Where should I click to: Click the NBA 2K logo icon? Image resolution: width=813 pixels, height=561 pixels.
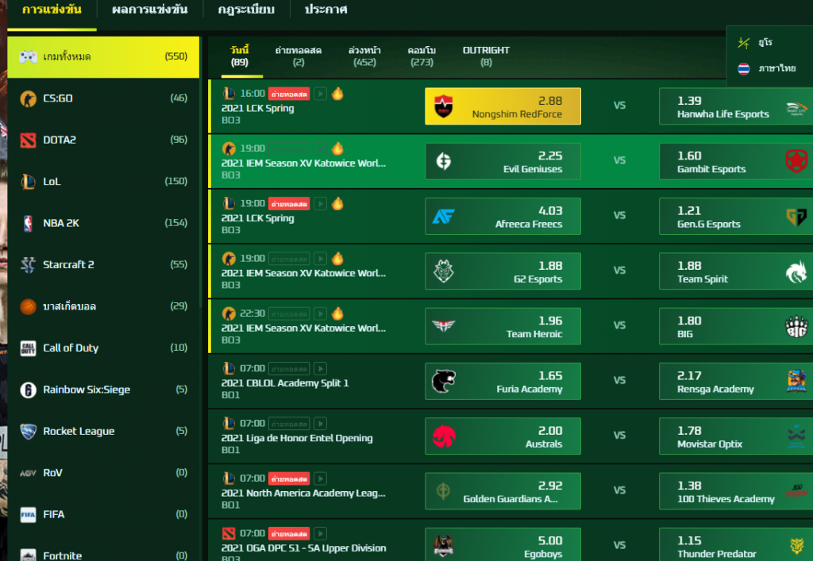pos(28,223)
